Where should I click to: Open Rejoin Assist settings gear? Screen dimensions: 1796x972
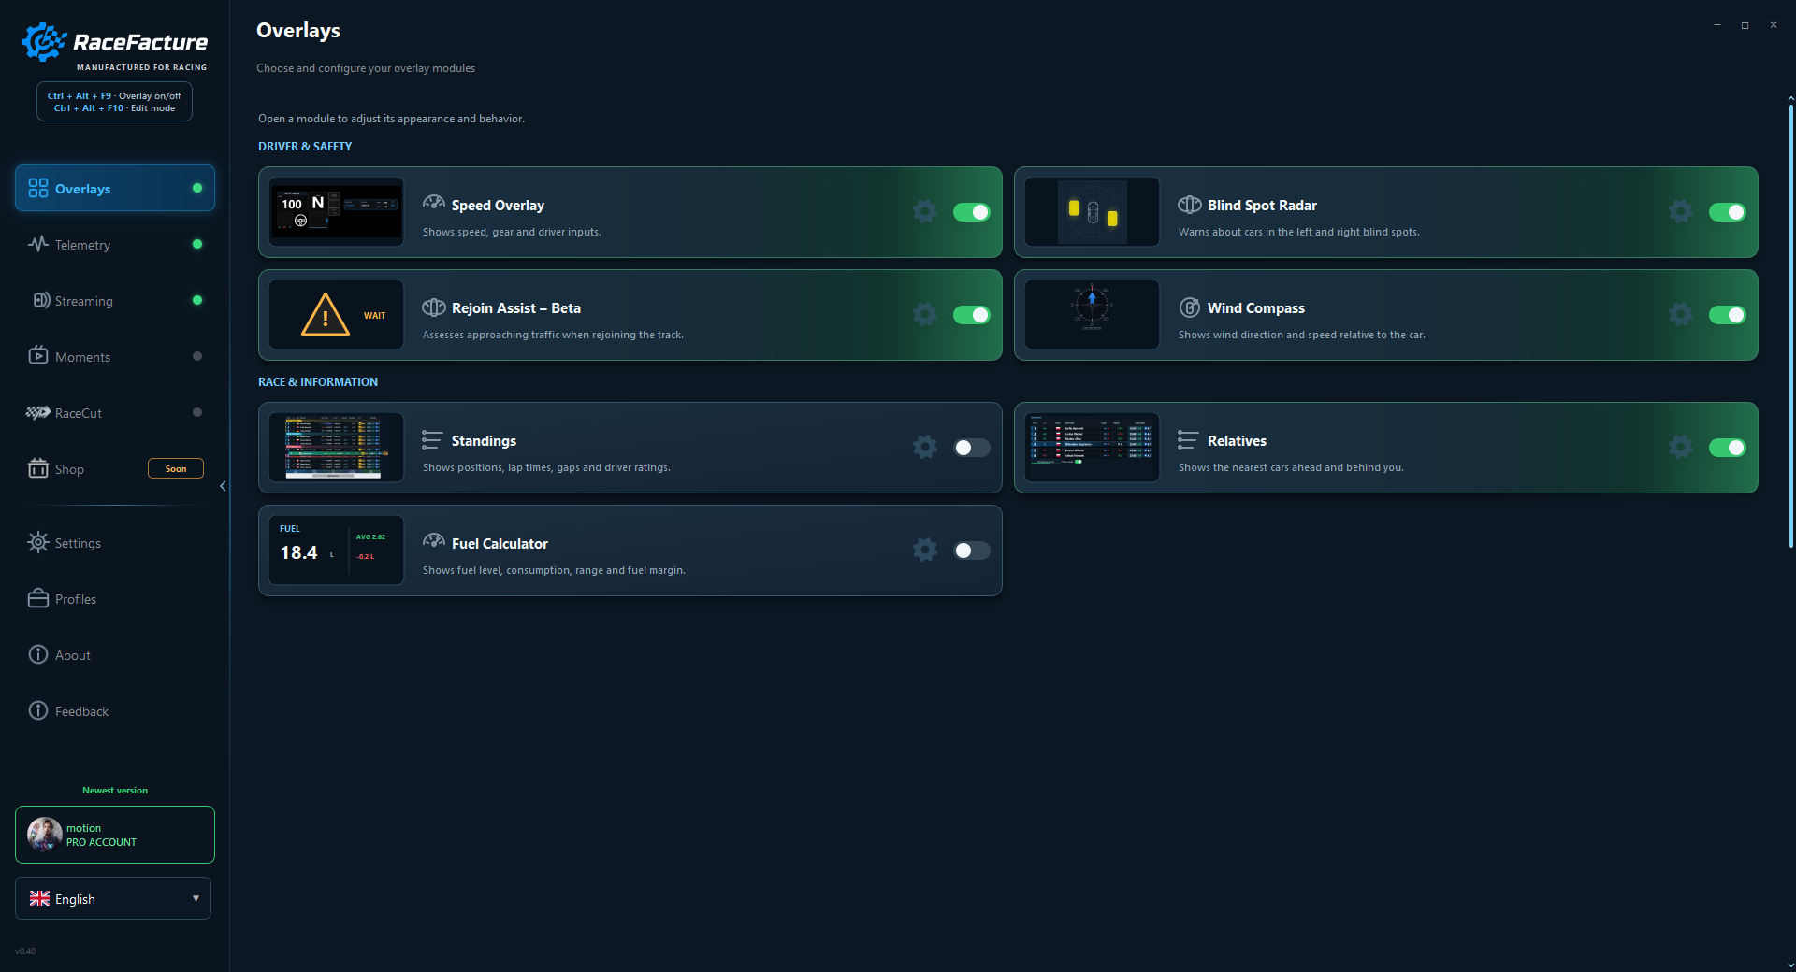coord(925,314)
